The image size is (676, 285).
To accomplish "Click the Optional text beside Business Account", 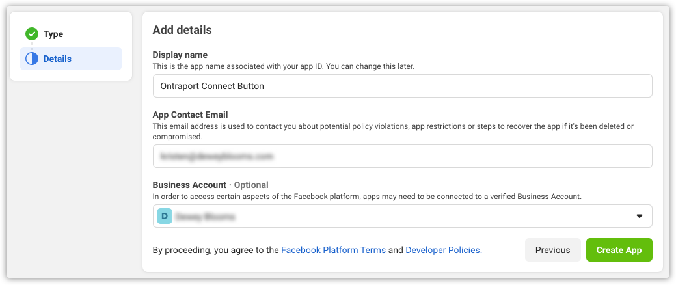I will [x=251, y=185].
